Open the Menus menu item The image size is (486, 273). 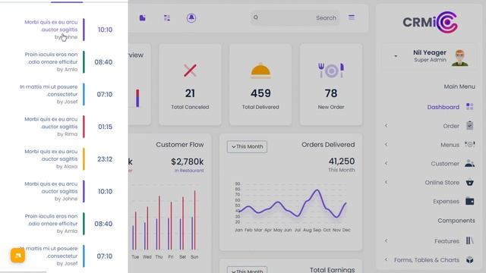450,145
